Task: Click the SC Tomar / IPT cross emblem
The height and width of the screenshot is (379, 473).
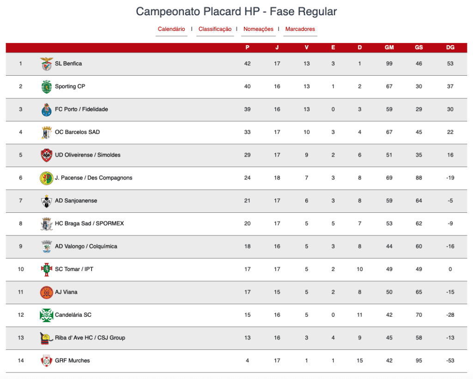Action: click(47, 270)
